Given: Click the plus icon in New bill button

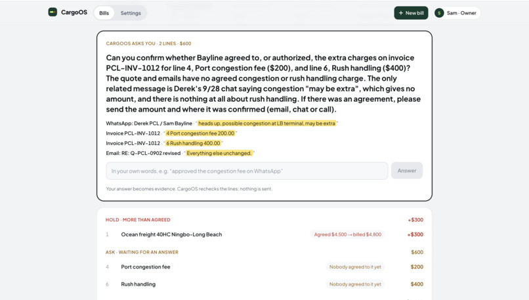Looking at the screenshot, I should tap(401, 13).
